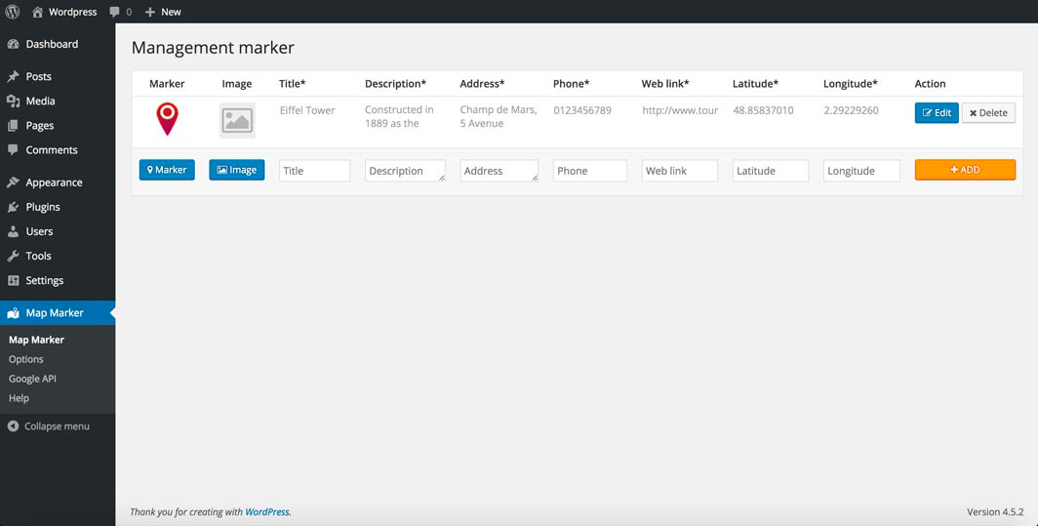This screenshot has width=1038, height=526.
Task: Click the orange ADD button
Action: pos(965,170)
